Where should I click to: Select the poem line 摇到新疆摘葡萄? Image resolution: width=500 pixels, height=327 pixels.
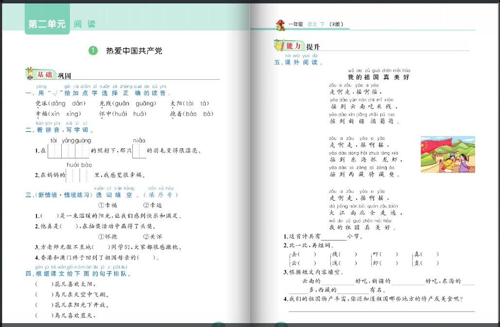point(364,121)
